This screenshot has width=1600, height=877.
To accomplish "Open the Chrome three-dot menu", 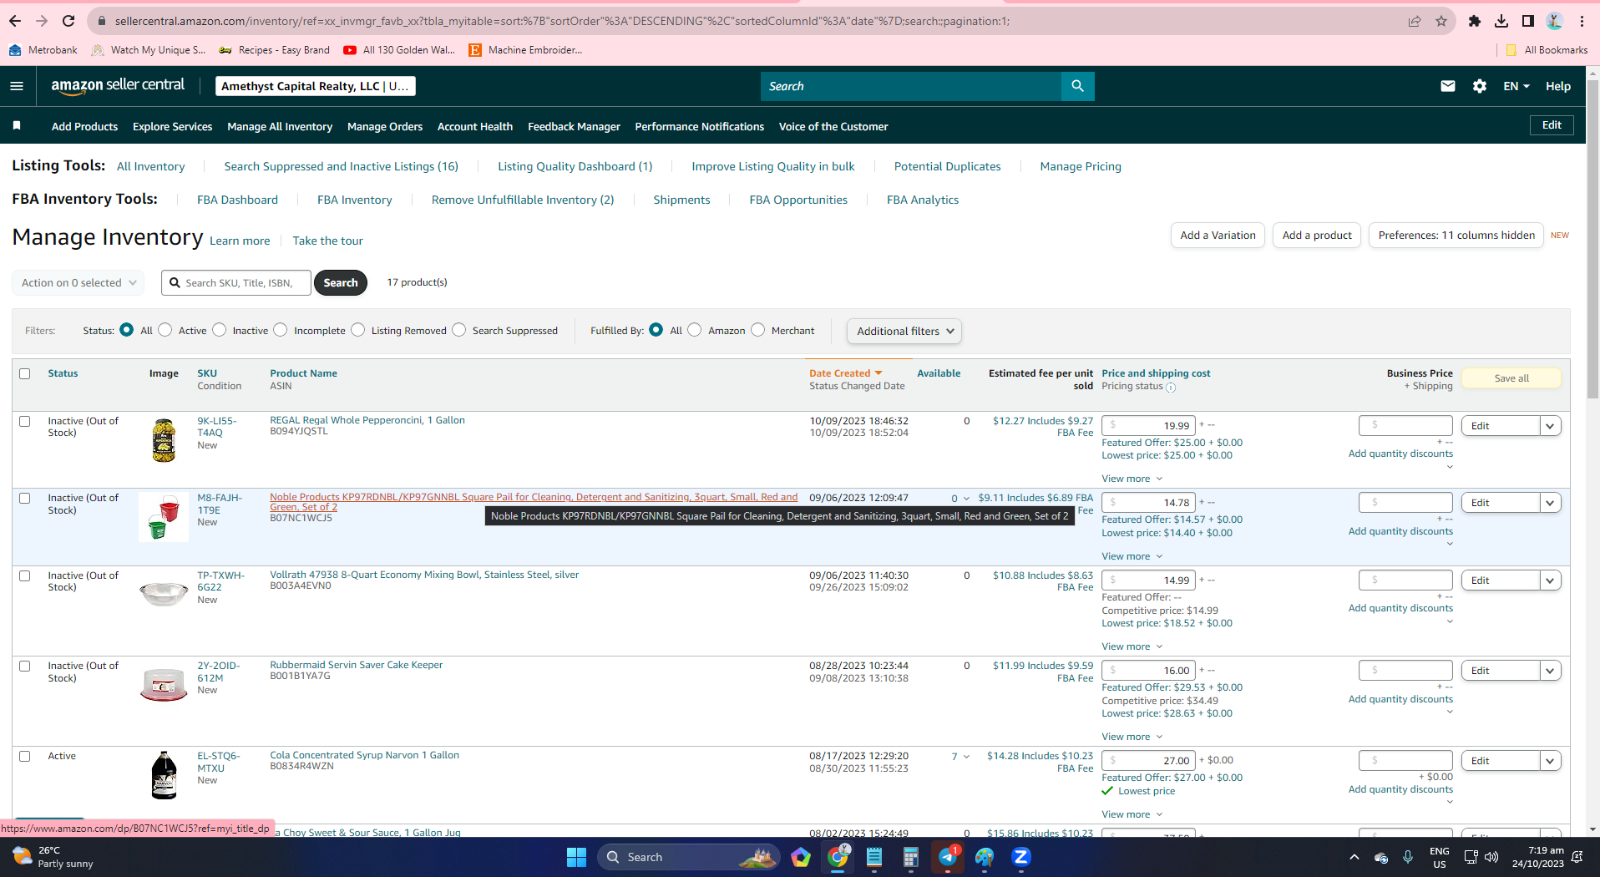I will point(1582,21).
